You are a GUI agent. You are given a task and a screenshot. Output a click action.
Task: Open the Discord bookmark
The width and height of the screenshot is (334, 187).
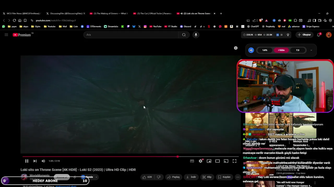click(186, 26)
